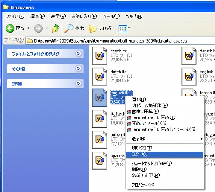Click the green Back arrow button
215x192 pixels.
10,28
